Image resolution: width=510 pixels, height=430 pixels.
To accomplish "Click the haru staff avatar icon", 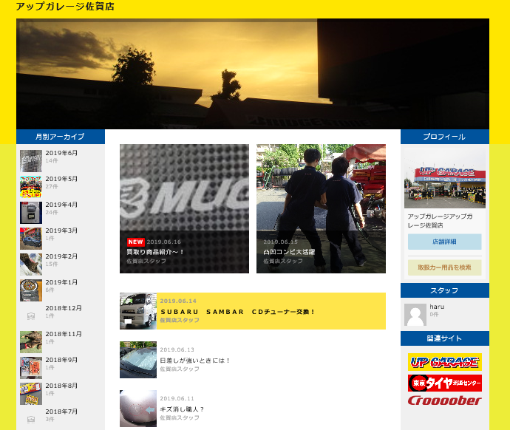I will coord(415,315).
